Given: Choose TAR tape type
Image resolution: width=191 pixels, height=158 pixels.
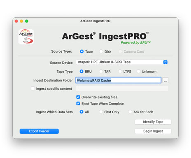Looking at the screenshot, I should 101,72.
